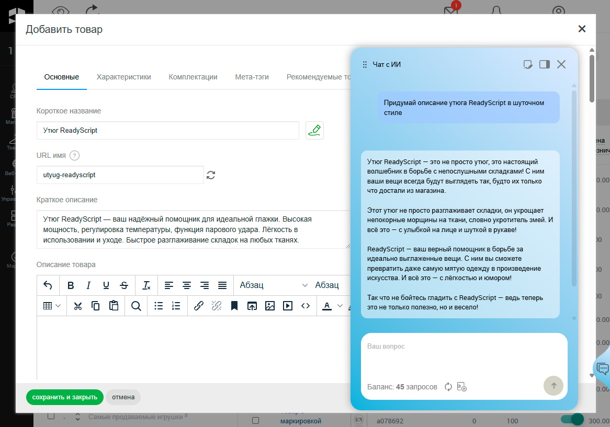This screenshot has width=610, height=427.
Task: Align text center
Action: [x=187, y=285]
